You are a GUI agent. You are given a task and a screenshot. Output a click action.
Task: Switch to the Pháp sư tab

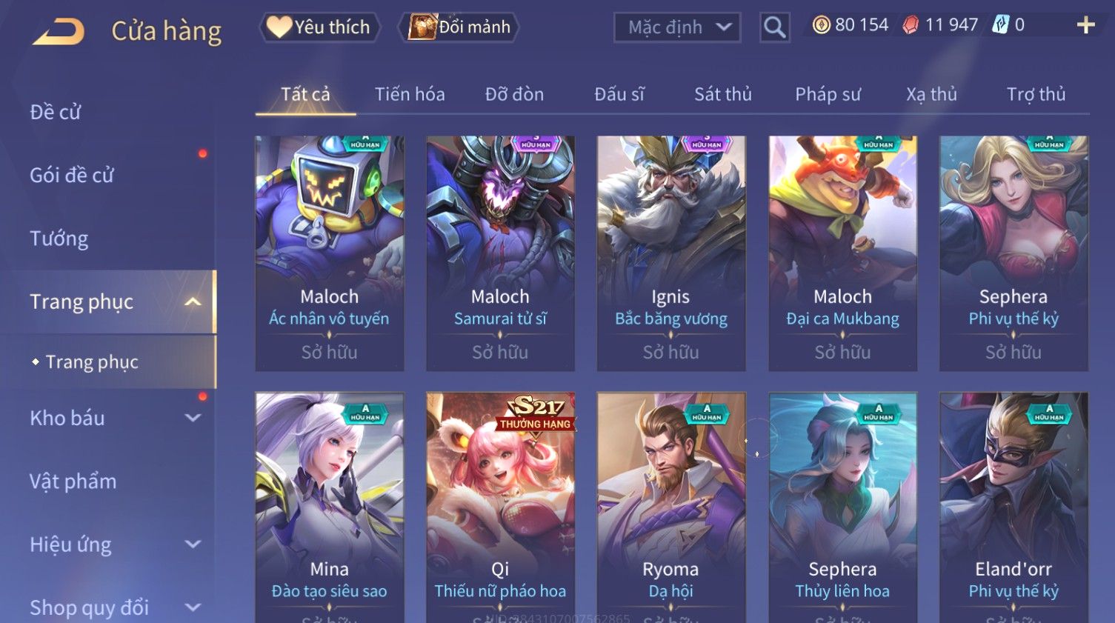coord(828,94)
